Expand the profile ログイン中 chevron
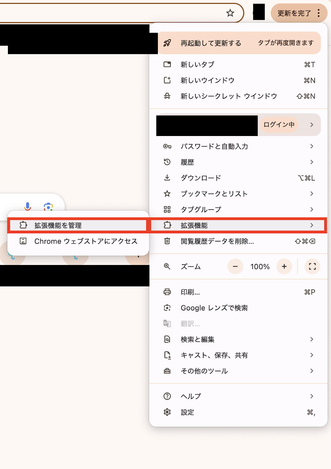This screenshot has width=331, height=469. click(312, 125)
